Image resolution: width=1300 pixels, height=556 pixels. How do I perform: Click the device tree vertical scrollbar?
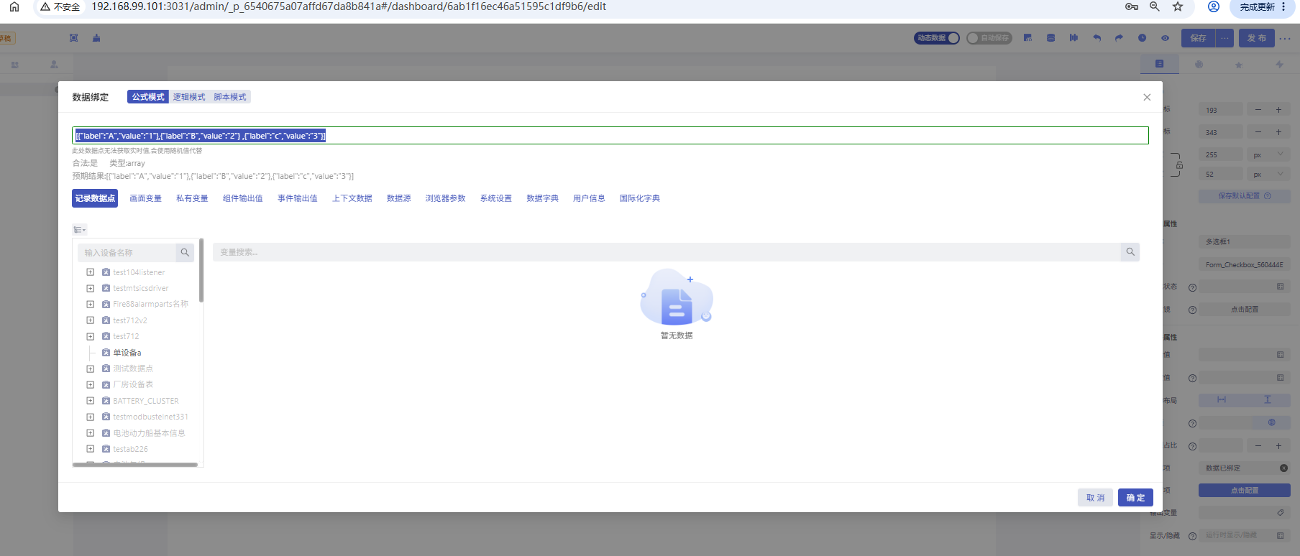[201, 271]
